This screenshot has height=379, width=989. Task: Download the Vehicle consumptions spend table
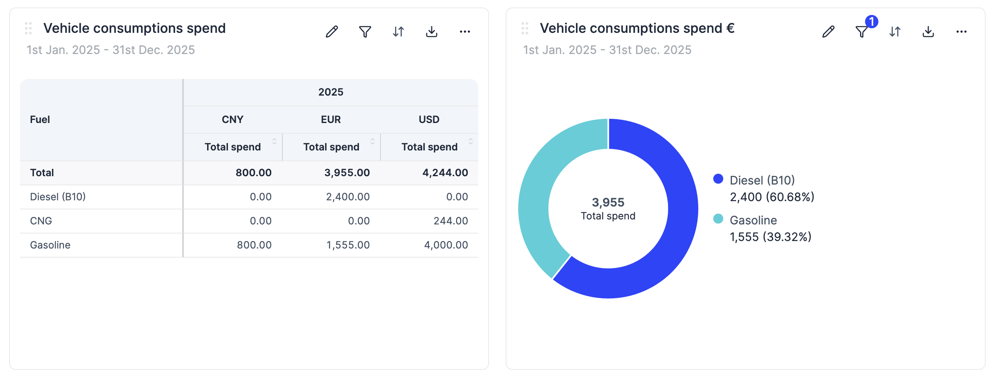pyautogui.click(x=431, y=31)
